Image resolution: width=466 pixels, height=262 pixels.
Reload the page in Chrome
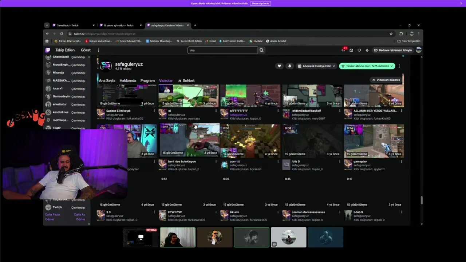[x=62, y=34]
